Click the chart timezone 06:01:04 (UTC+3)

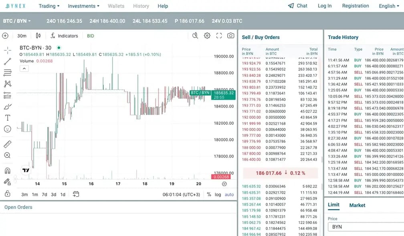[x=181, y=194]
